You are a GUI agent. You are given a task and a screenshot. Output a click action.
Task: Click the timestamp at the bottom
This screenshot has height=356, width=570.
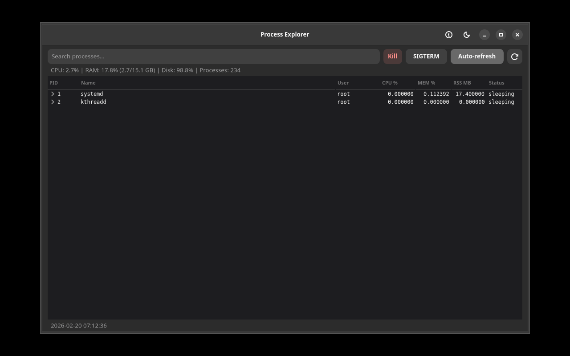pos(79,325)
